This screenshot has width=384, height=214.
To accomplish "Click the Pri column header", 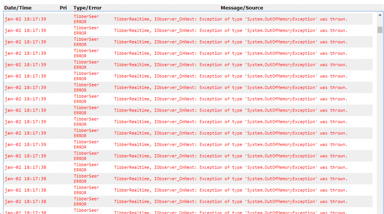I will click(63, 8).
